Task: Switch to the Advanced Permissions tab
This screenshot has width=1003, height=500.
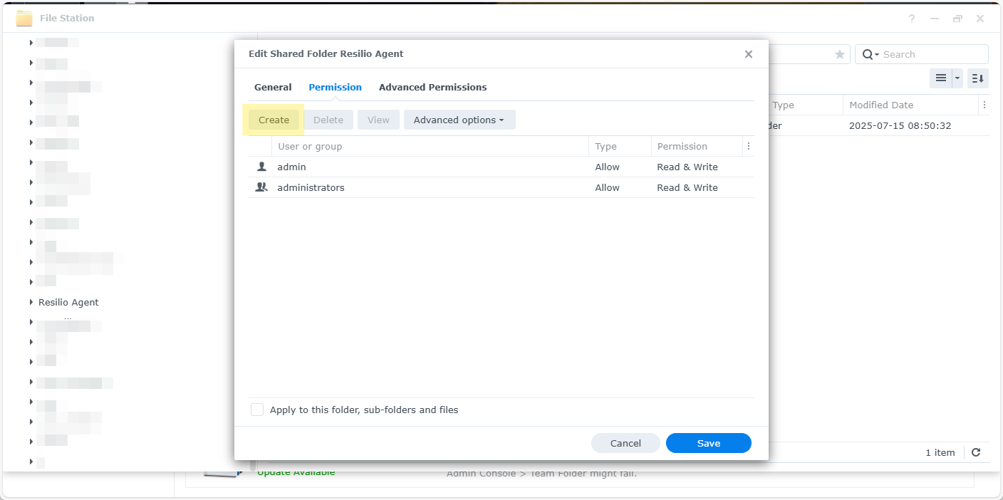Action: coord(432,87)
